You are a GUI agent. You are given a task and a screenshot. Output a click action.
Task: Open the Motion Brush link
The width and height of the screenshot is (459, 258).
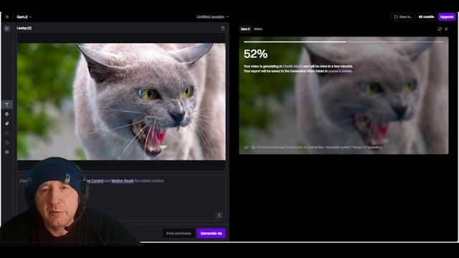[x=123, y=181]
